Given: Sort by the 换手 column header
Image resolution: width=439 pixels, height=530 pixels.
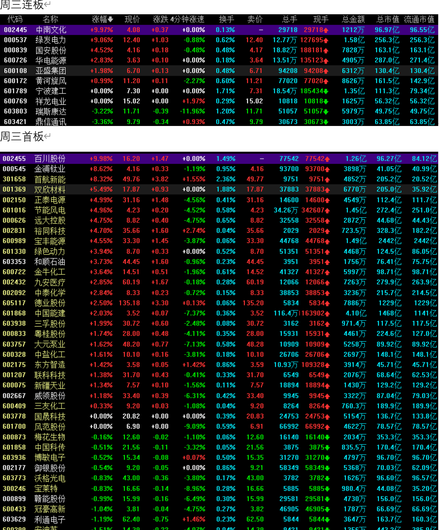Looking at the screenshot, I should click(226, 19).
